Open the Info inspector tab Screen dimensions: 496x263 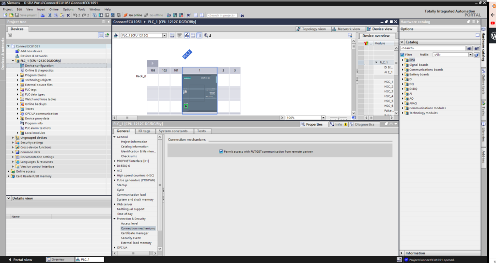coord(338,124)
